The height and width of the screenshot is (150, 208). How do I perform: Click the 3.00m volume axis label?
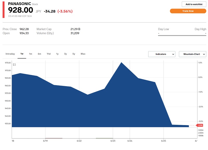tap(201, 130)
